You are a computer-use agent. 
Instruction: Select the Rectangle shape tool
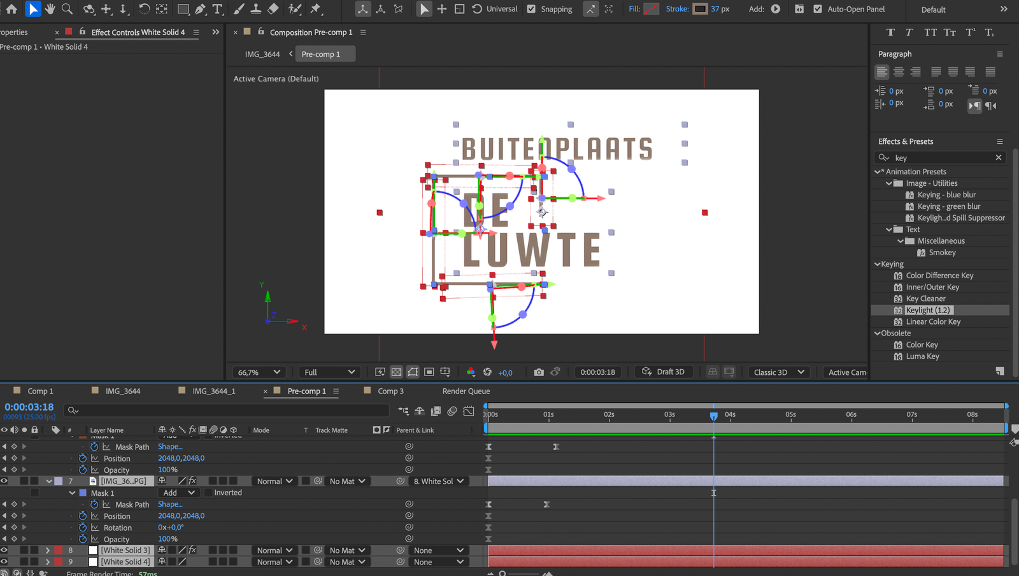pyautogui.click(x=183, y=9)
